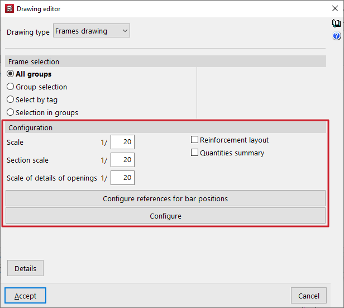Choose the Group selection radio button
Screen dimensions: 344x308
tap(11, 87)
